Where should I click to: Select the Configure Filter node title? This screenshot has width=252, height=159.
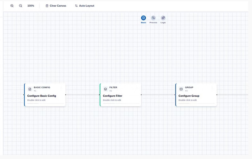point(112,96)
